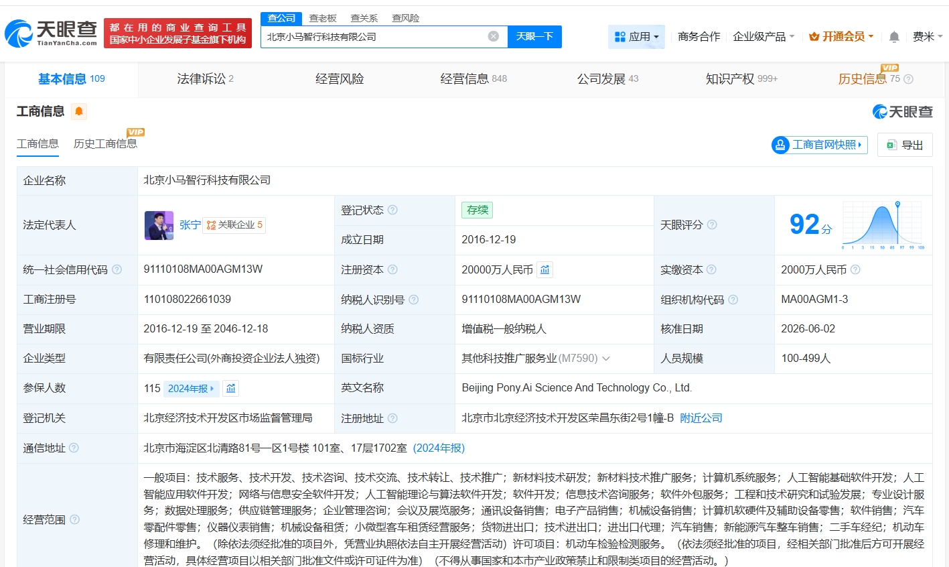Click the help icon next to 登记状态

click(393, 210)
